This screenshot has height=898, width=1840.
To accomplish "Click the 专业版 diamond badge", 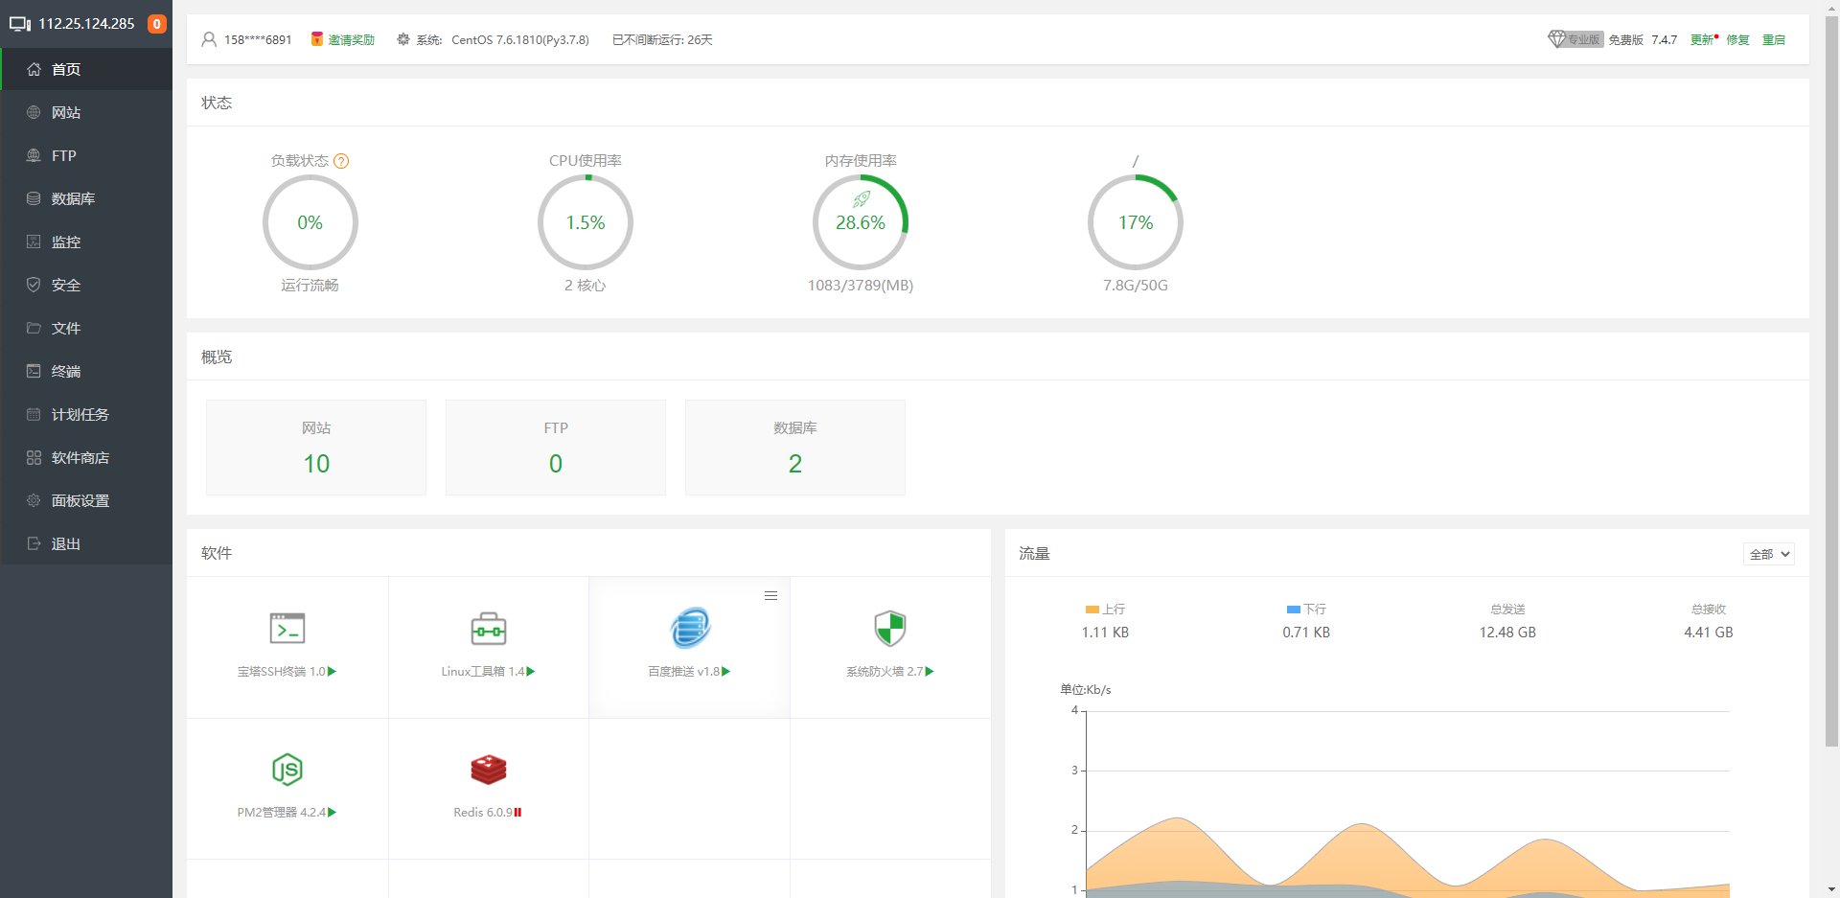I will [x=1575, y=39].
